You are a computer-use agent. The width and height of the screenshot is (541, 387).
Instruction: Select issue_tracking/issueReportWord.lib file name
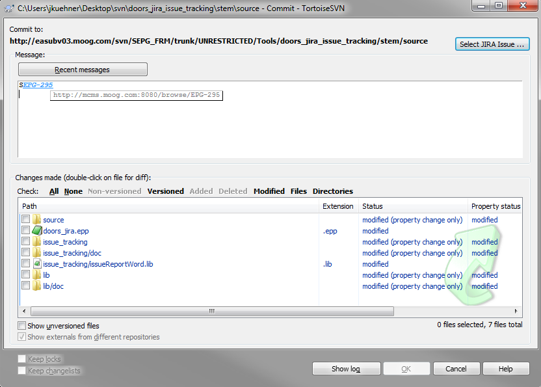pos(98,264)
